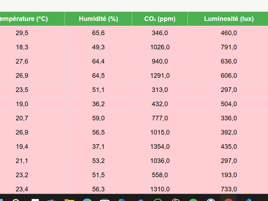The image size is (268, 201).
Task: Select the 336,0 luminosity value
Action: (x=229, y=118)
